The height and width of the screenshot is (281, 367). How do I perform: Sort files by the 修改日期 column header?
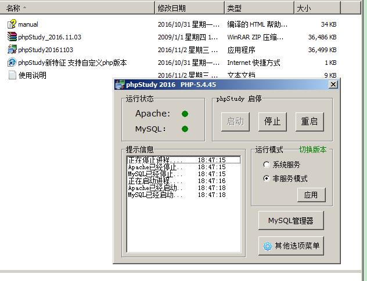coord(189,8)
